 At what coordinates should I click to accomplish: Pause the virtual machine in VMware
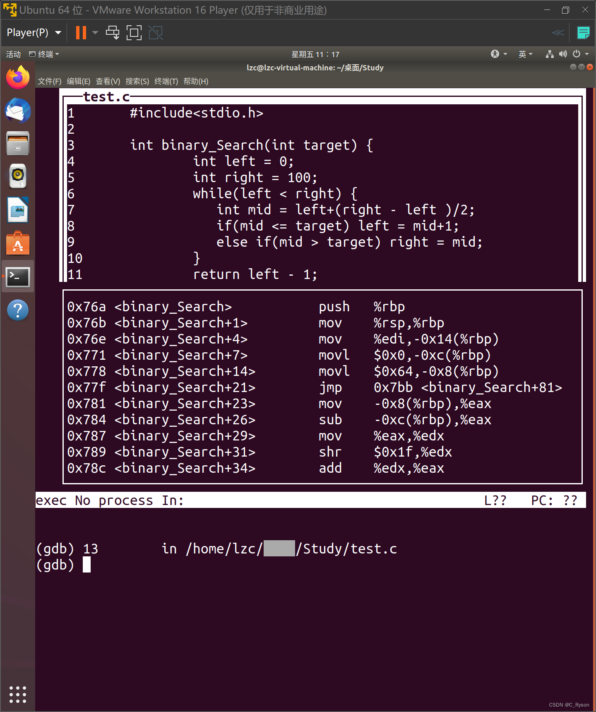click(x=81, y=33)
